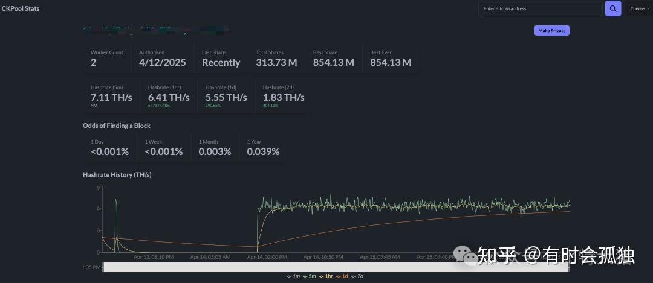Open the Theme dropdown
Screen dimensions: 653x283
[x=639, y=8]
